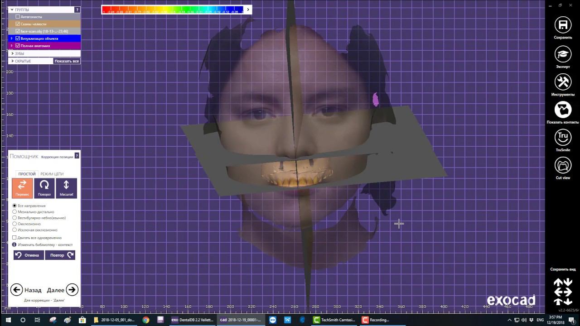Open help for the Помощник wizard panel
The height and width of the screenshot is (326, 580).
[77, 156]
